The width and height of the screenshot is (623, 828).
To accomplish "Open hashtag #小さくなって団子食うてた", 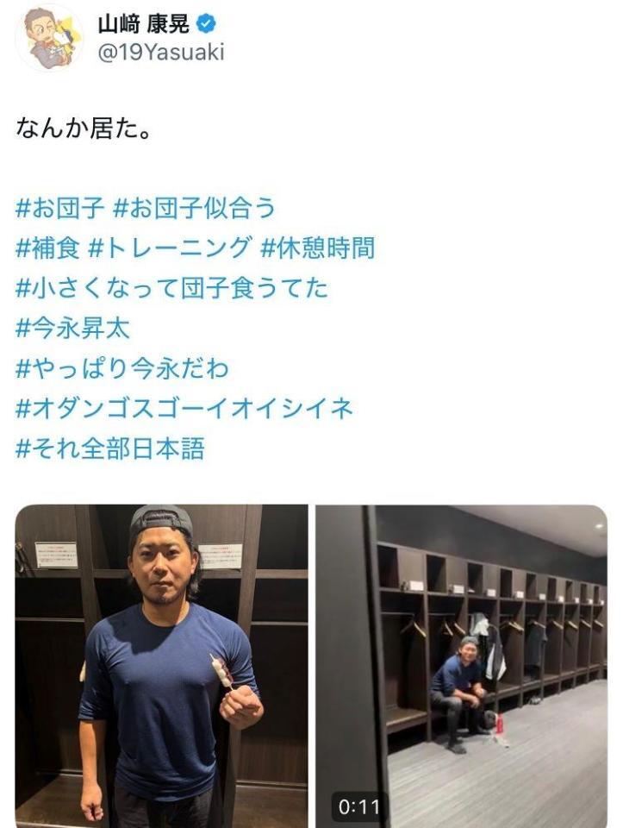I will click(x=172, y=288).
